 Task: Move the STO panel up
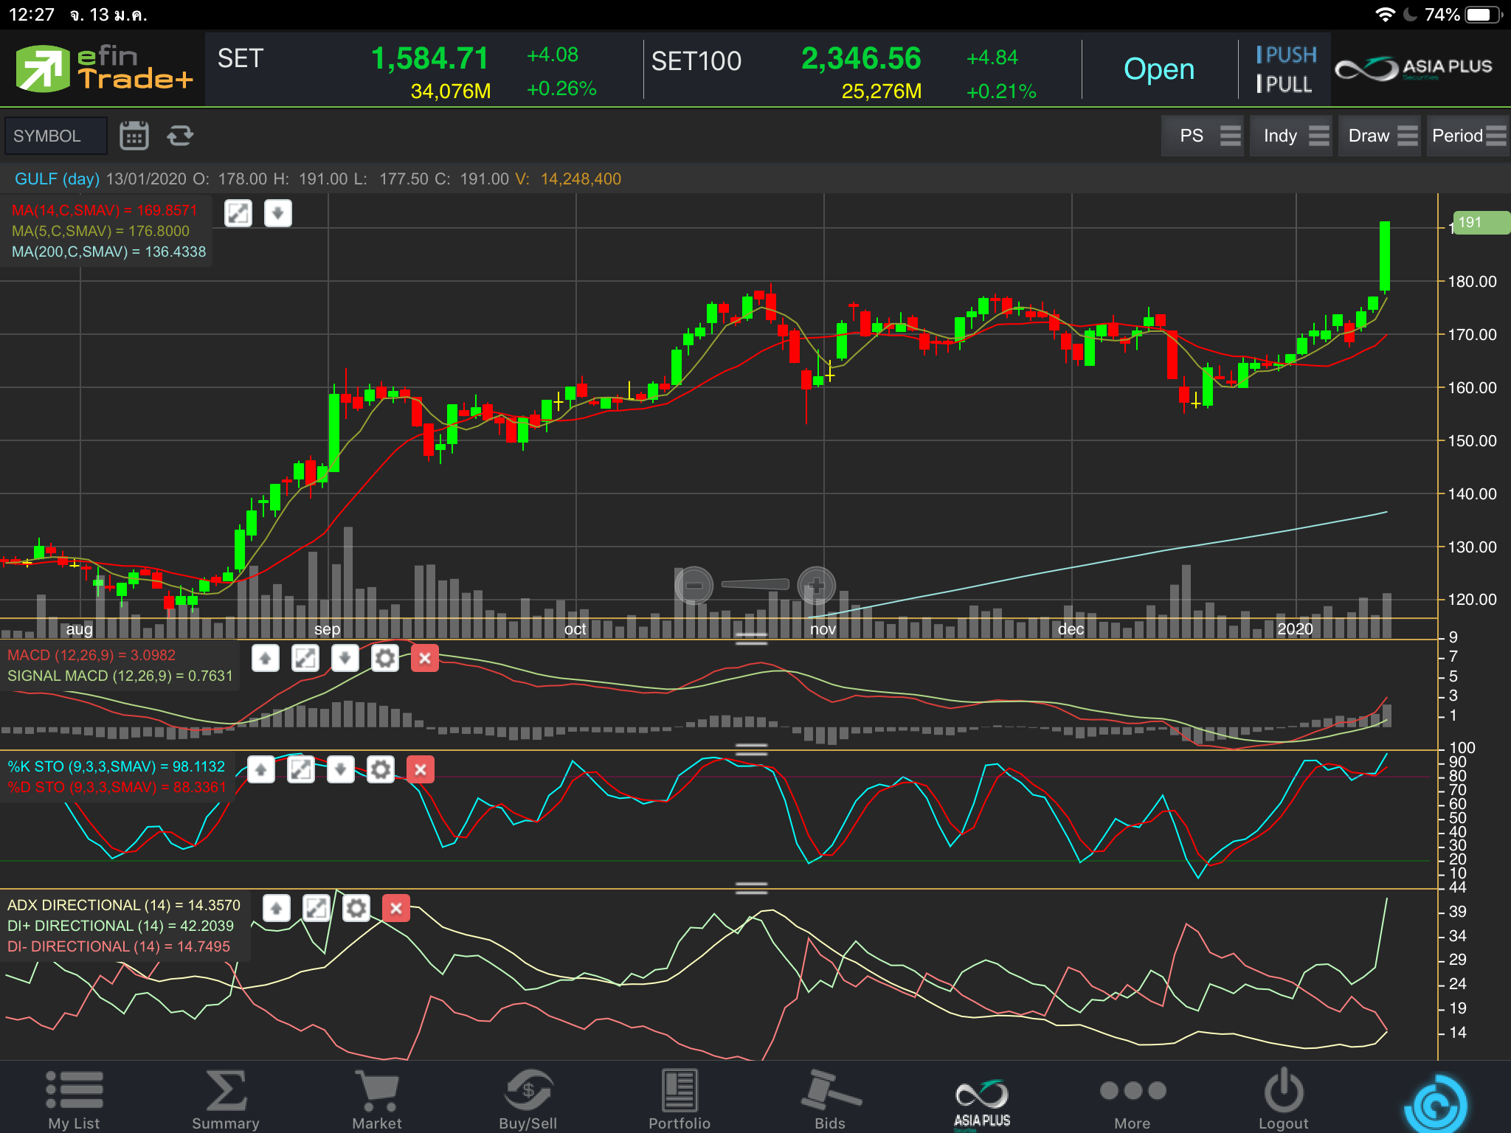261,770
